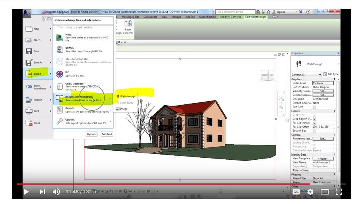Screen dimensions: 352x204
Task: Click the Publish icon
Action: [x=29, y=100]
